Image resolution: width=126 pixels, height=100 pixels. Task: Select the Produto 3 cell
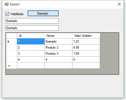tap(58, 54)
